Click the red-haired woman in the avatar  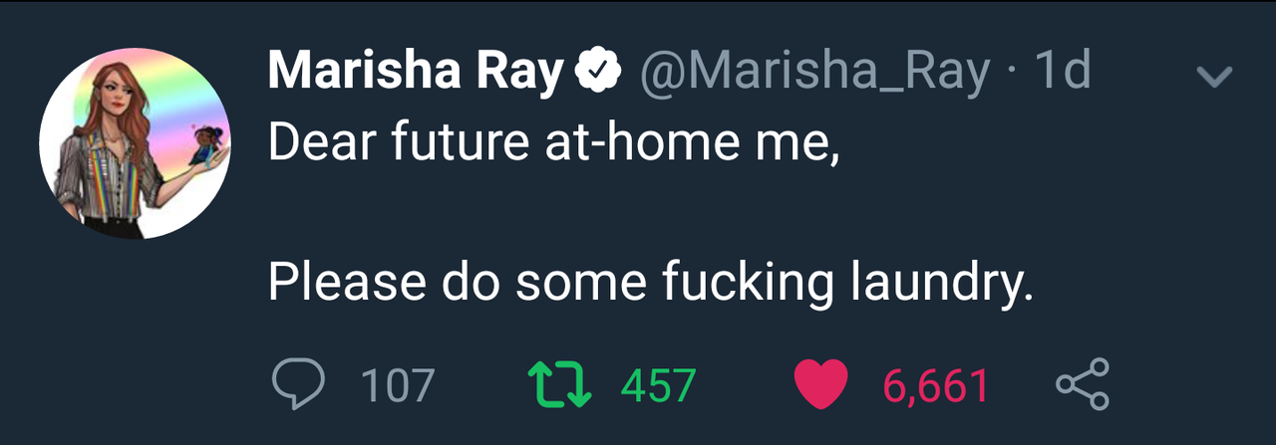coord(110,149)
